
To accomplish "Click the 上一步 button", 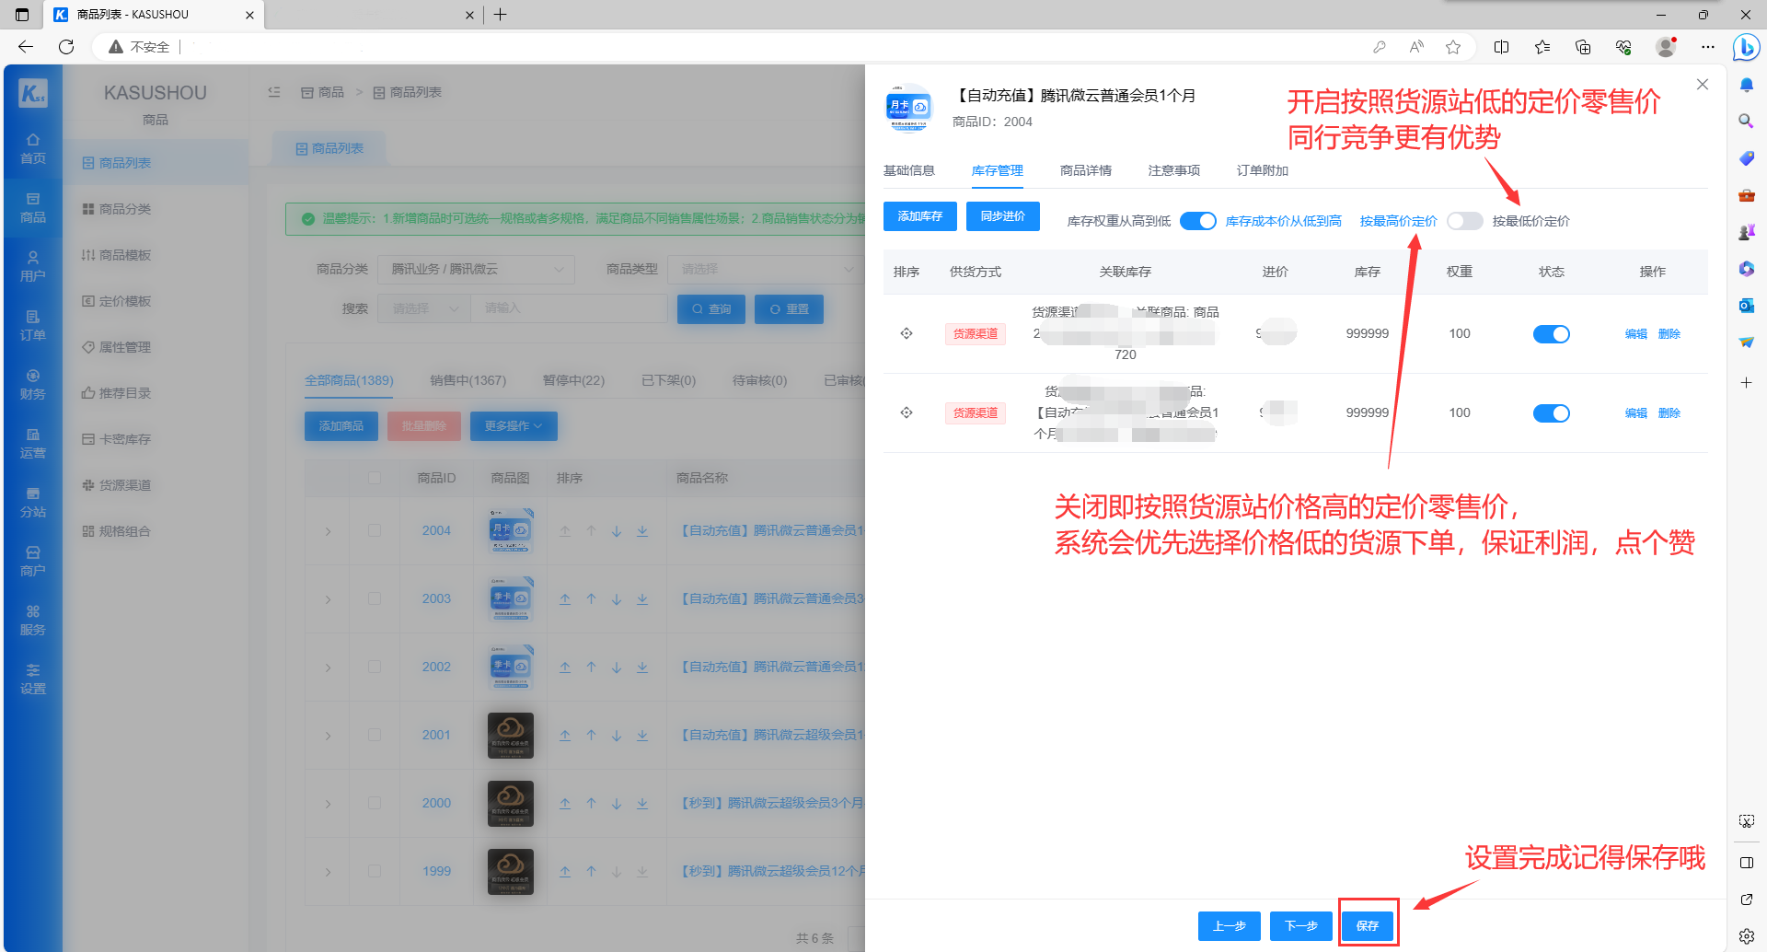I will (x=1230, y=926).
